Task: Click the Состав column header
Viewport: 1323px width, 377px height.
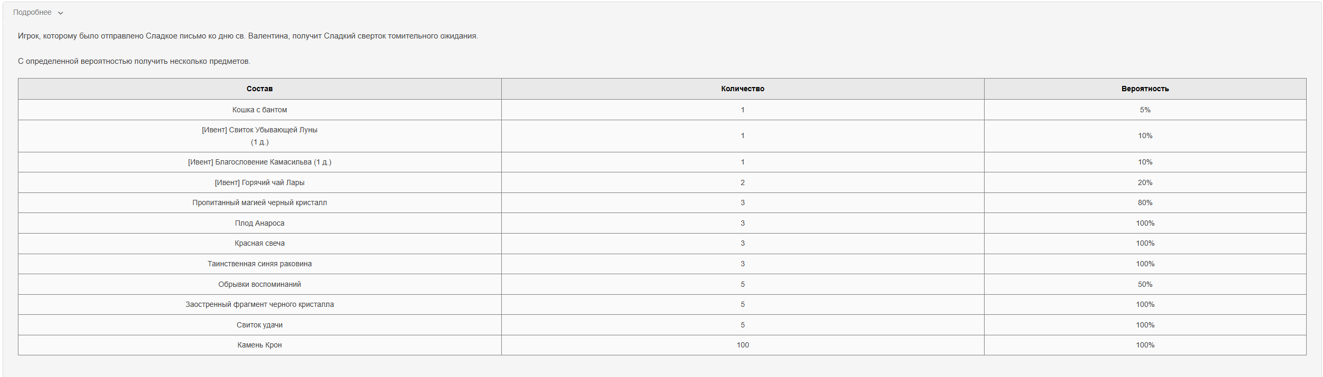Action: pos(259,89)
